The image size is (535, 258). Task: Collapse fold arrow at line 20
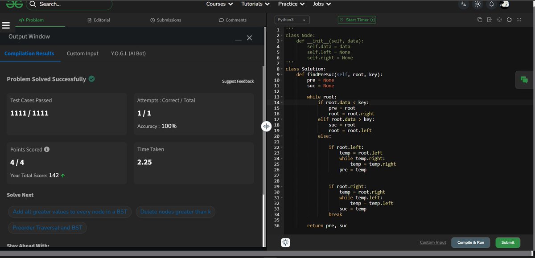pos(282,136)
